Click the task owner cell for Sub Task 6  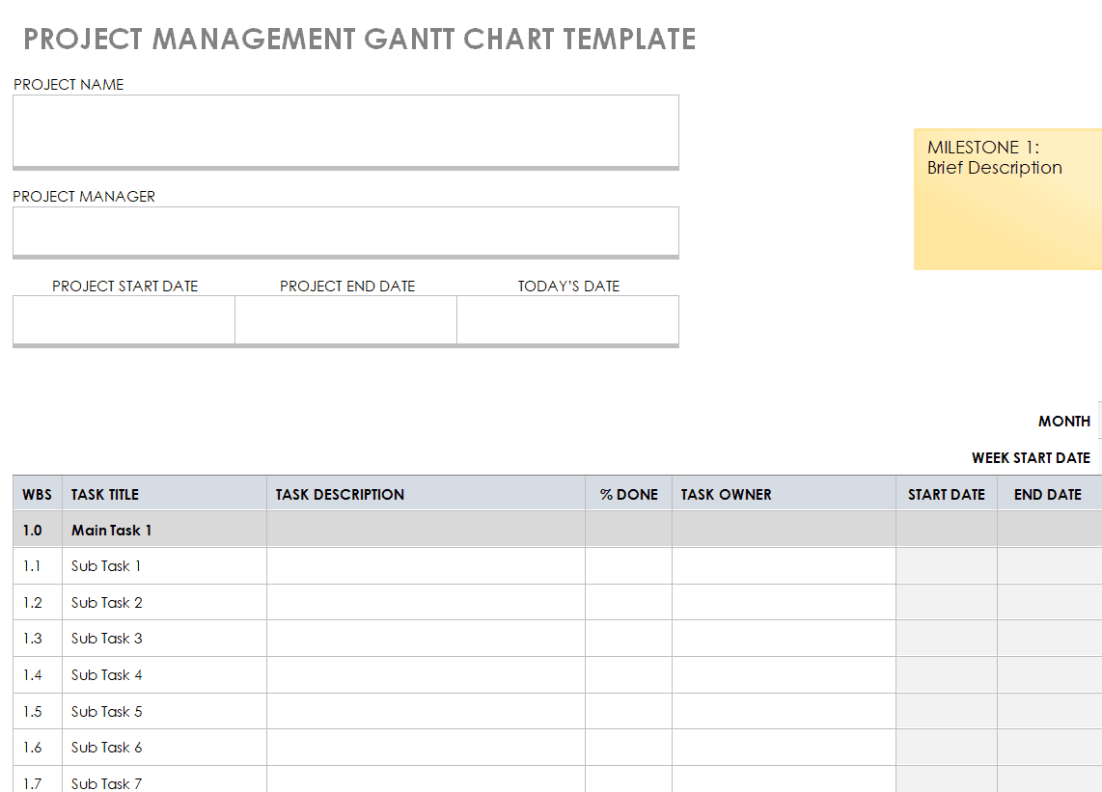tap(784, 747)
